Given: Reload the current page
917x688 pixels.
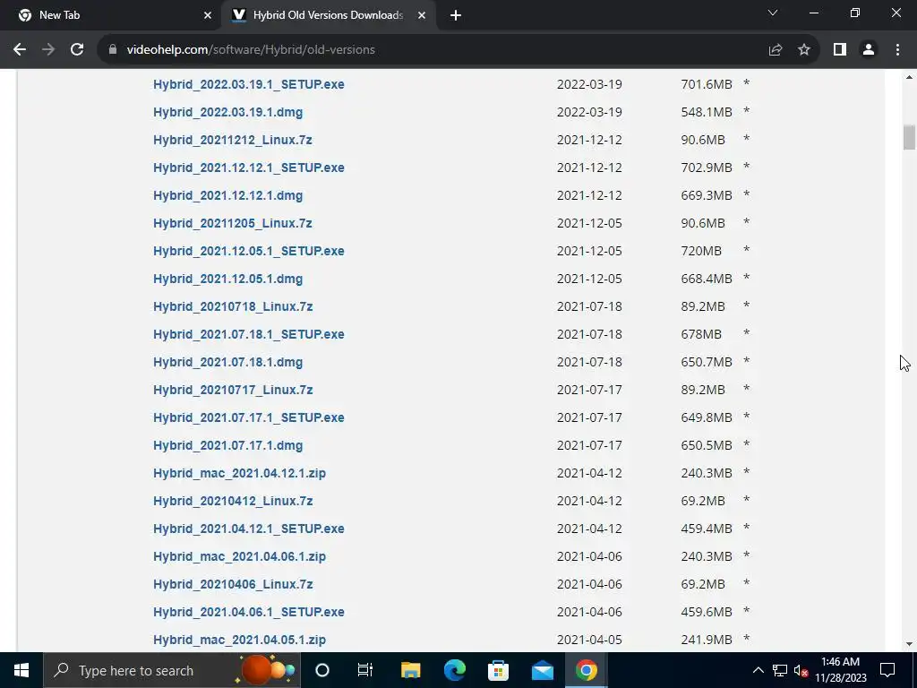Looking at the screenshot, I should (77, 50).
